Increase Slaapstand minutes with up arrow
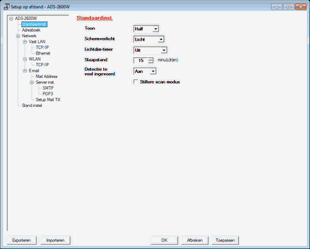The height and width of the screenshot is (249, 310). pyautogui.click(x=151, y=59)
